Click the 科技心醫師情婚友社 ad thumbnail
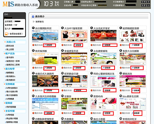Image resolution: width=154 pixels, height=124 pixels. 103,81
